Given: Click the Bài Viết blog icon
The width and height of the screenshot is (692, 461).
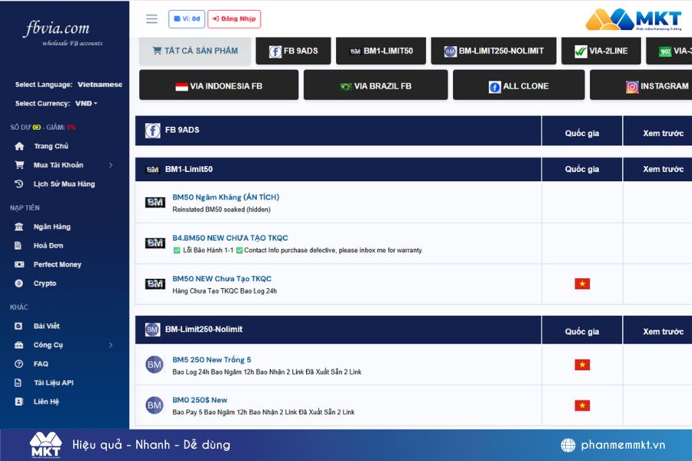Looking at the screenshot, I should pyautogui.click(x=18, y=326).
